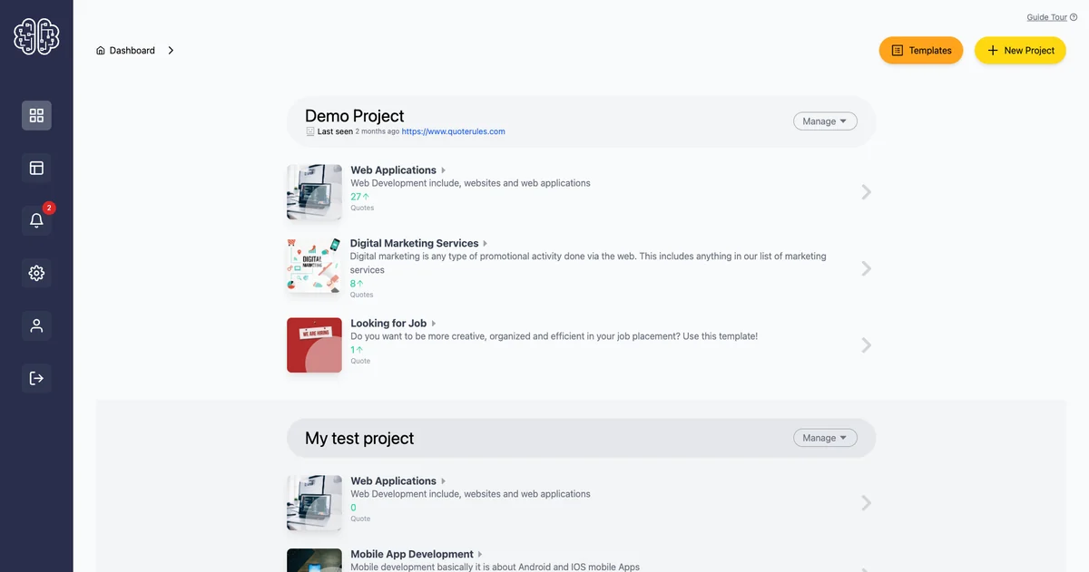Click the up arrow beside 8 quotes
This screenshot has height=572, width=1089.
pos(360,284)
